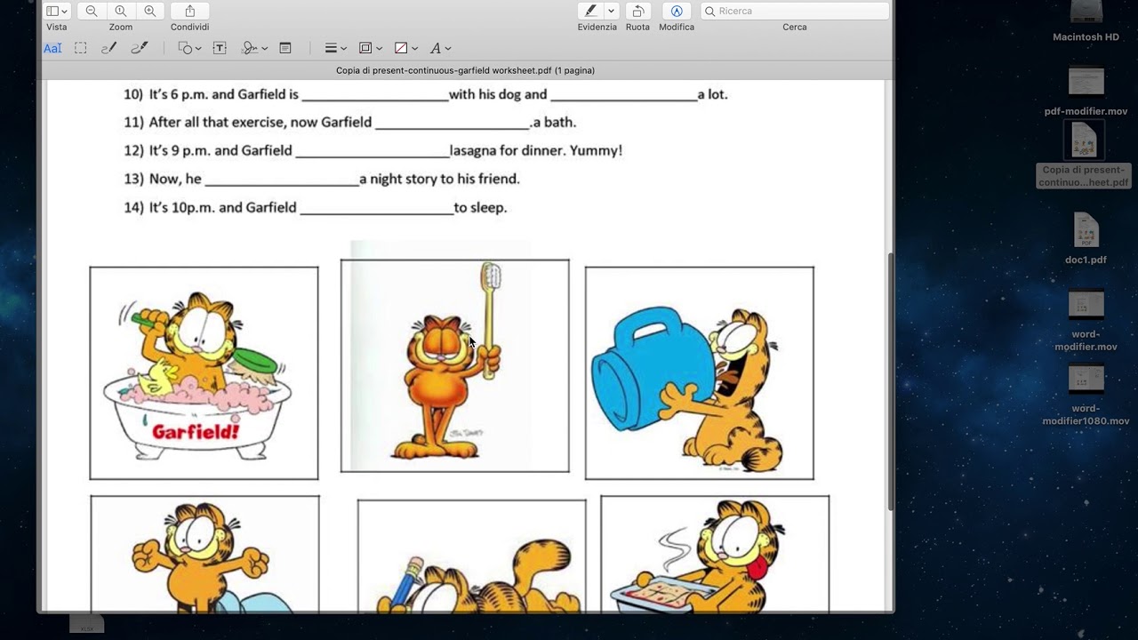
Task: Click the actual size zoom button
Action: point(121,11)
